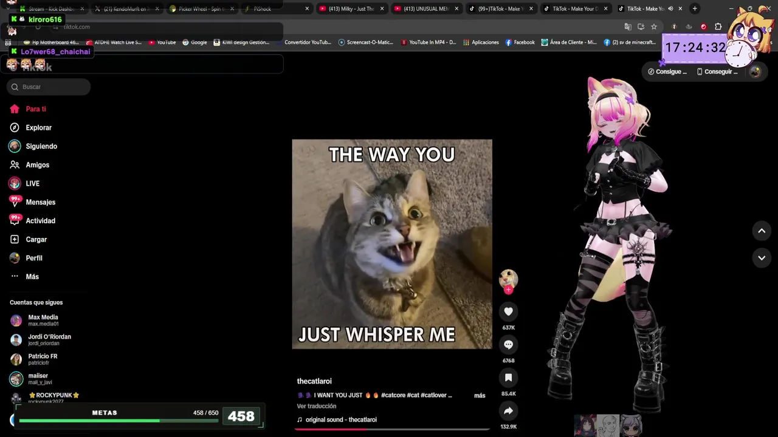The height and width of the screenshot is (437, 778).
Task: Close the PiShock browser tab
Action: coord(307,8)
